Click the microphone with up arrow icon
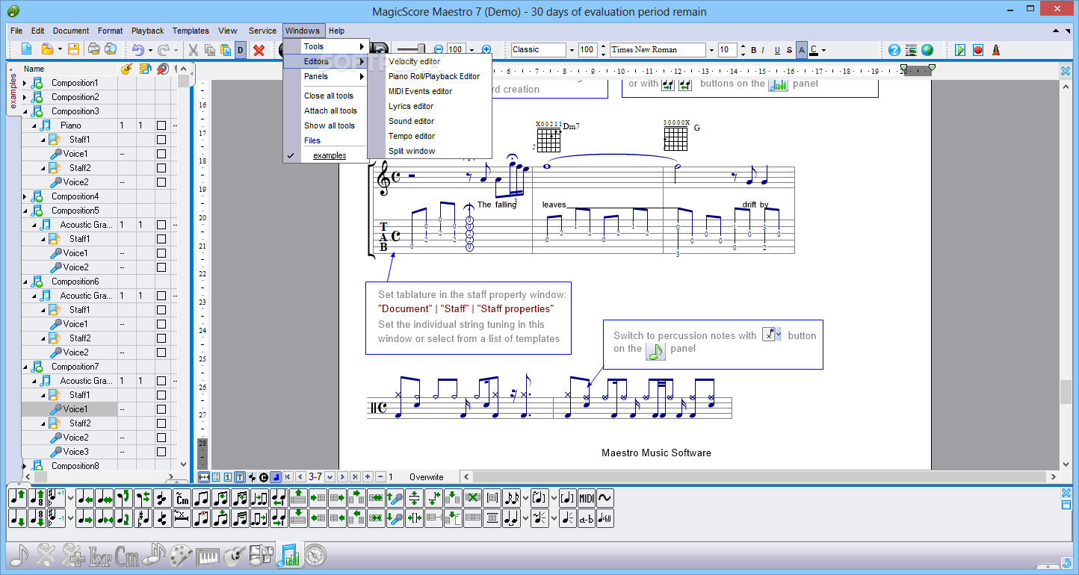Image resolution: width=1079 pixels, height=575 pixels. [395, 497]
